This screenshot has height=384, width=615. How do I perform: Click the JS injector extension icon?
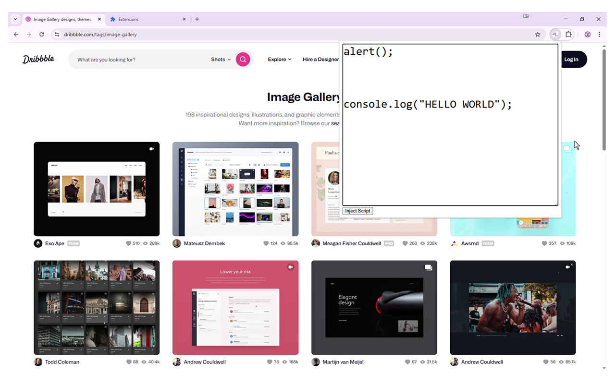coord(555,35)
